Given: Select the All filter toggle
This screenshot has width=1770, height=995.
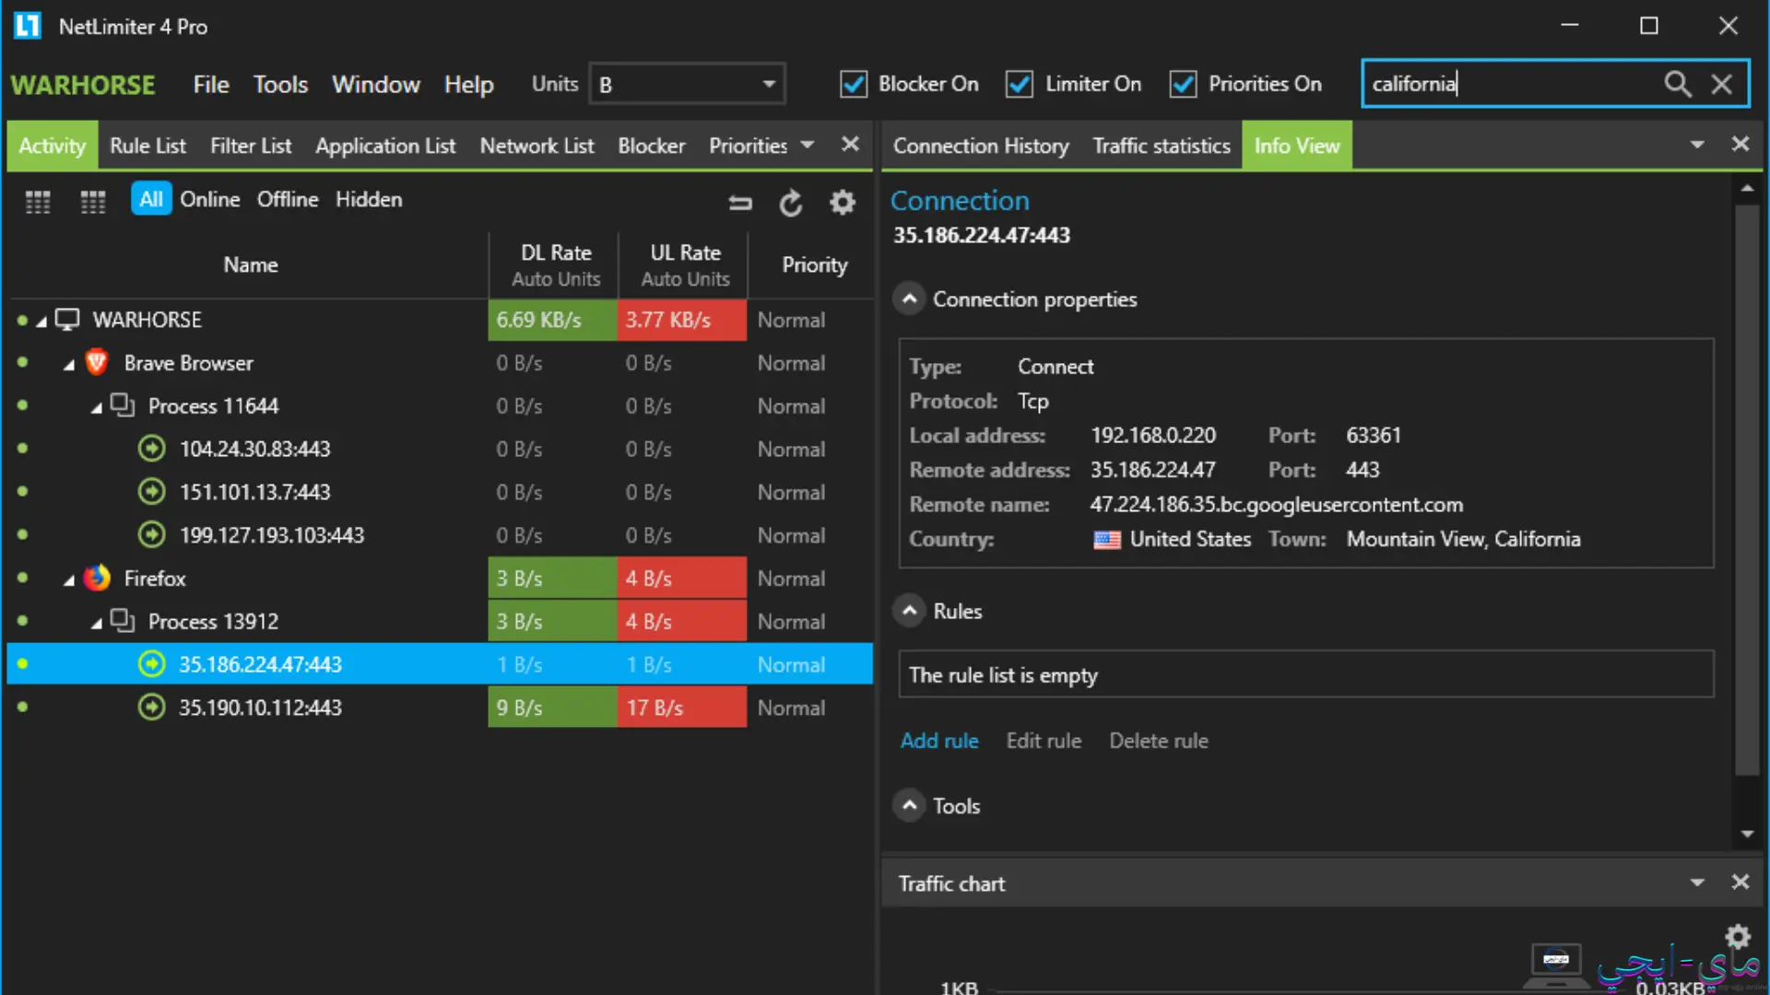Looking at the screenshot, I should (151, 199).
